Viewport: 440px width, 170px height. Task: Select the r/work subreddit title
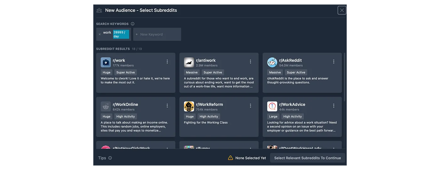point(119,60)
